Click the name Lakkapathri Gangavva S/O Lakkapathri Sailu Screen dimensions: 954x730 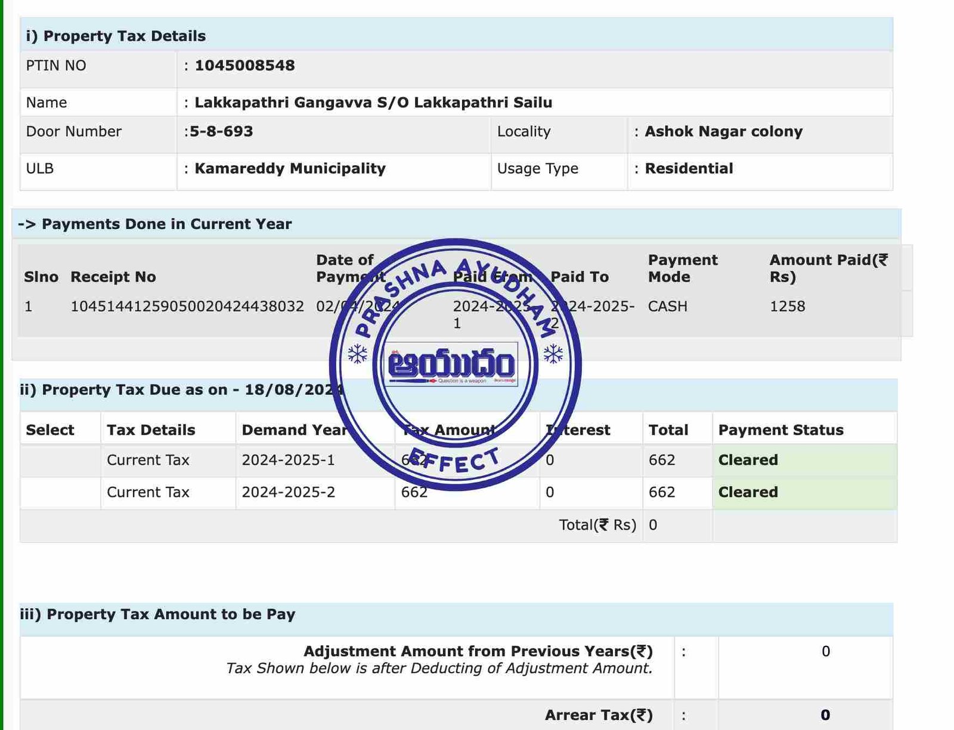coord(373,103)
